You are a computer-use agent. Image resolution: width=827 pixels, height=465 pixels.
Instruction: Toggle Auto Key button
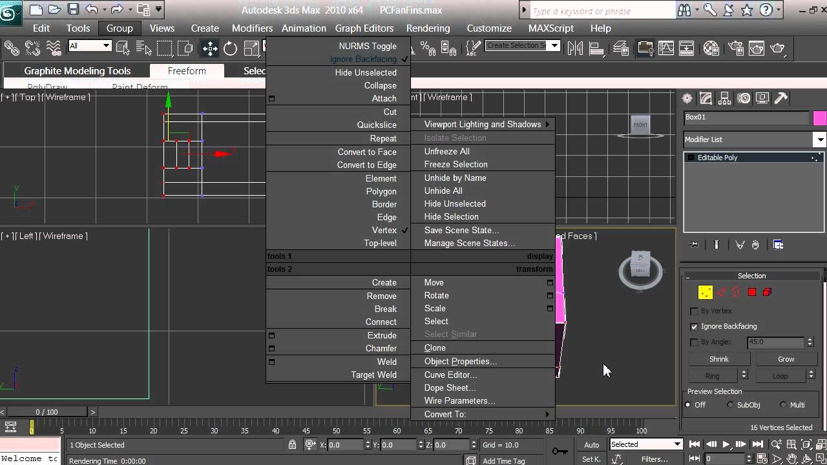click(592, 444)
